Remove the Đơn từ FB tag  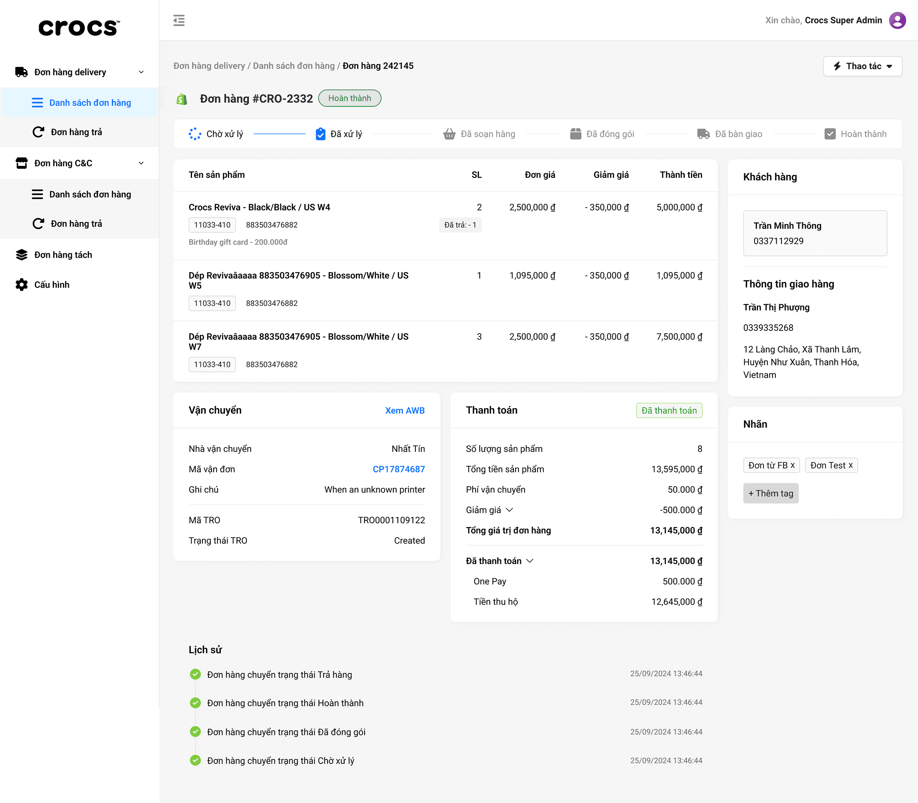[792, 466]
